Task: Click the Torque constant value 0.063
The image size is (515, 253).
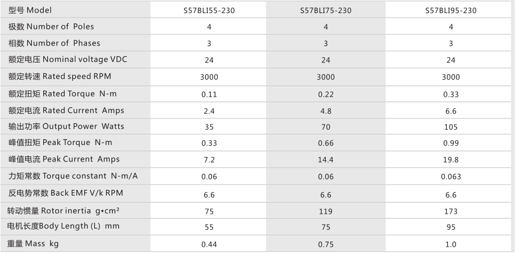Action: pos(451,176)
